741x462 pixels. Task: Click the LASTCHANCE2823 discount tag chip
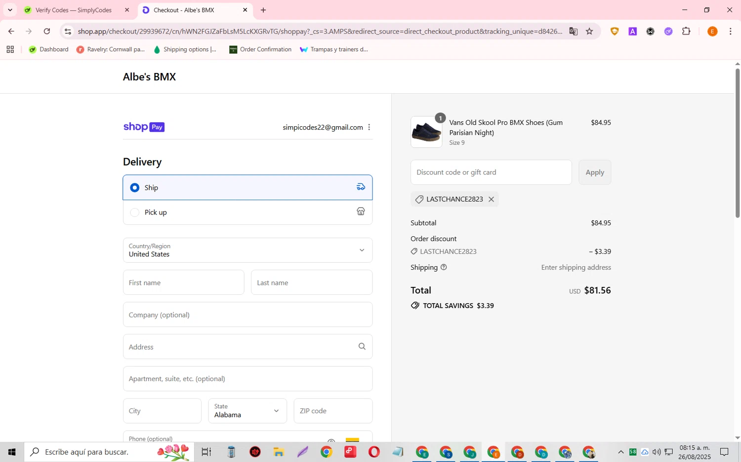[x=454, y=199]
